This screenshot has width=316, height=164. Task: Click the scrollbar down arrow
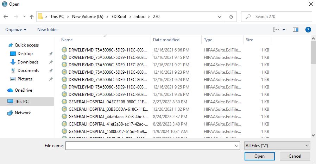click(314, 135)
